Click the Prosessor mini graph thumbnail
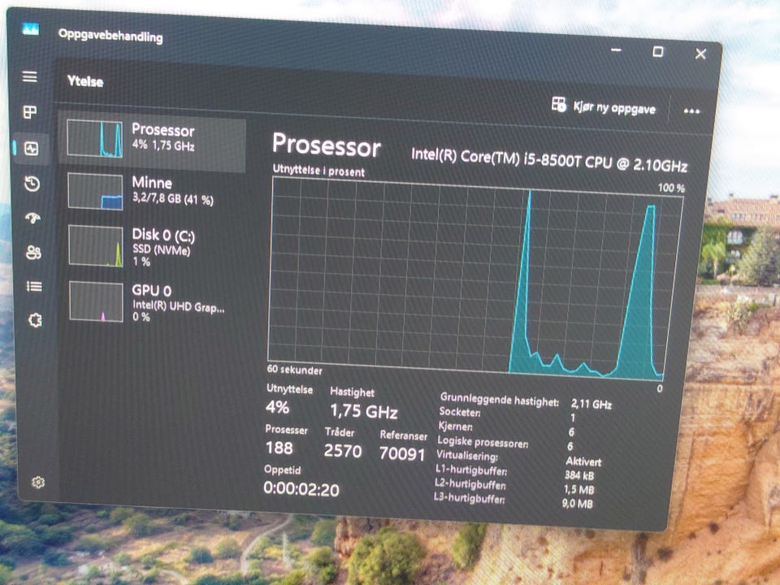 94,138
